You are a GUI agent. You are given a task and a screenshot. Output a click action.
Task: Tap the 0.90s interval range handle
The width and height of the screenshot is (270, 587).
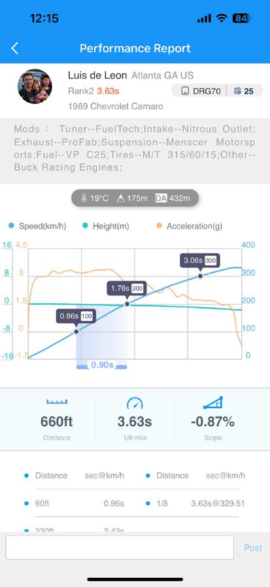click(102, 365)
